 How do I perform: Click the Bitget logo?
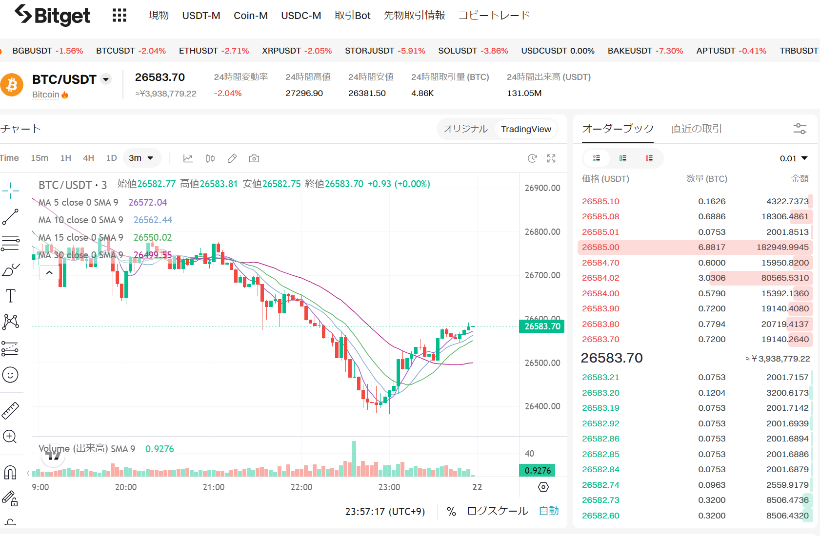(52, 15)
